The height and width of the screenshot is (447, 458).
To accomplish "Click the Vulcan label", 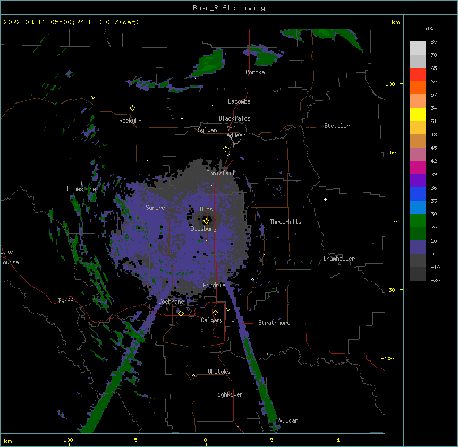I will [289, 420].
